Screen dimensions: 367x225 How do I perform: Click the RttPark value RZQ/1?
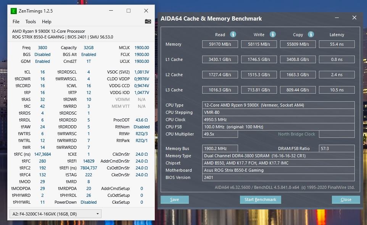pyautogui.click(x=142, y=140)
